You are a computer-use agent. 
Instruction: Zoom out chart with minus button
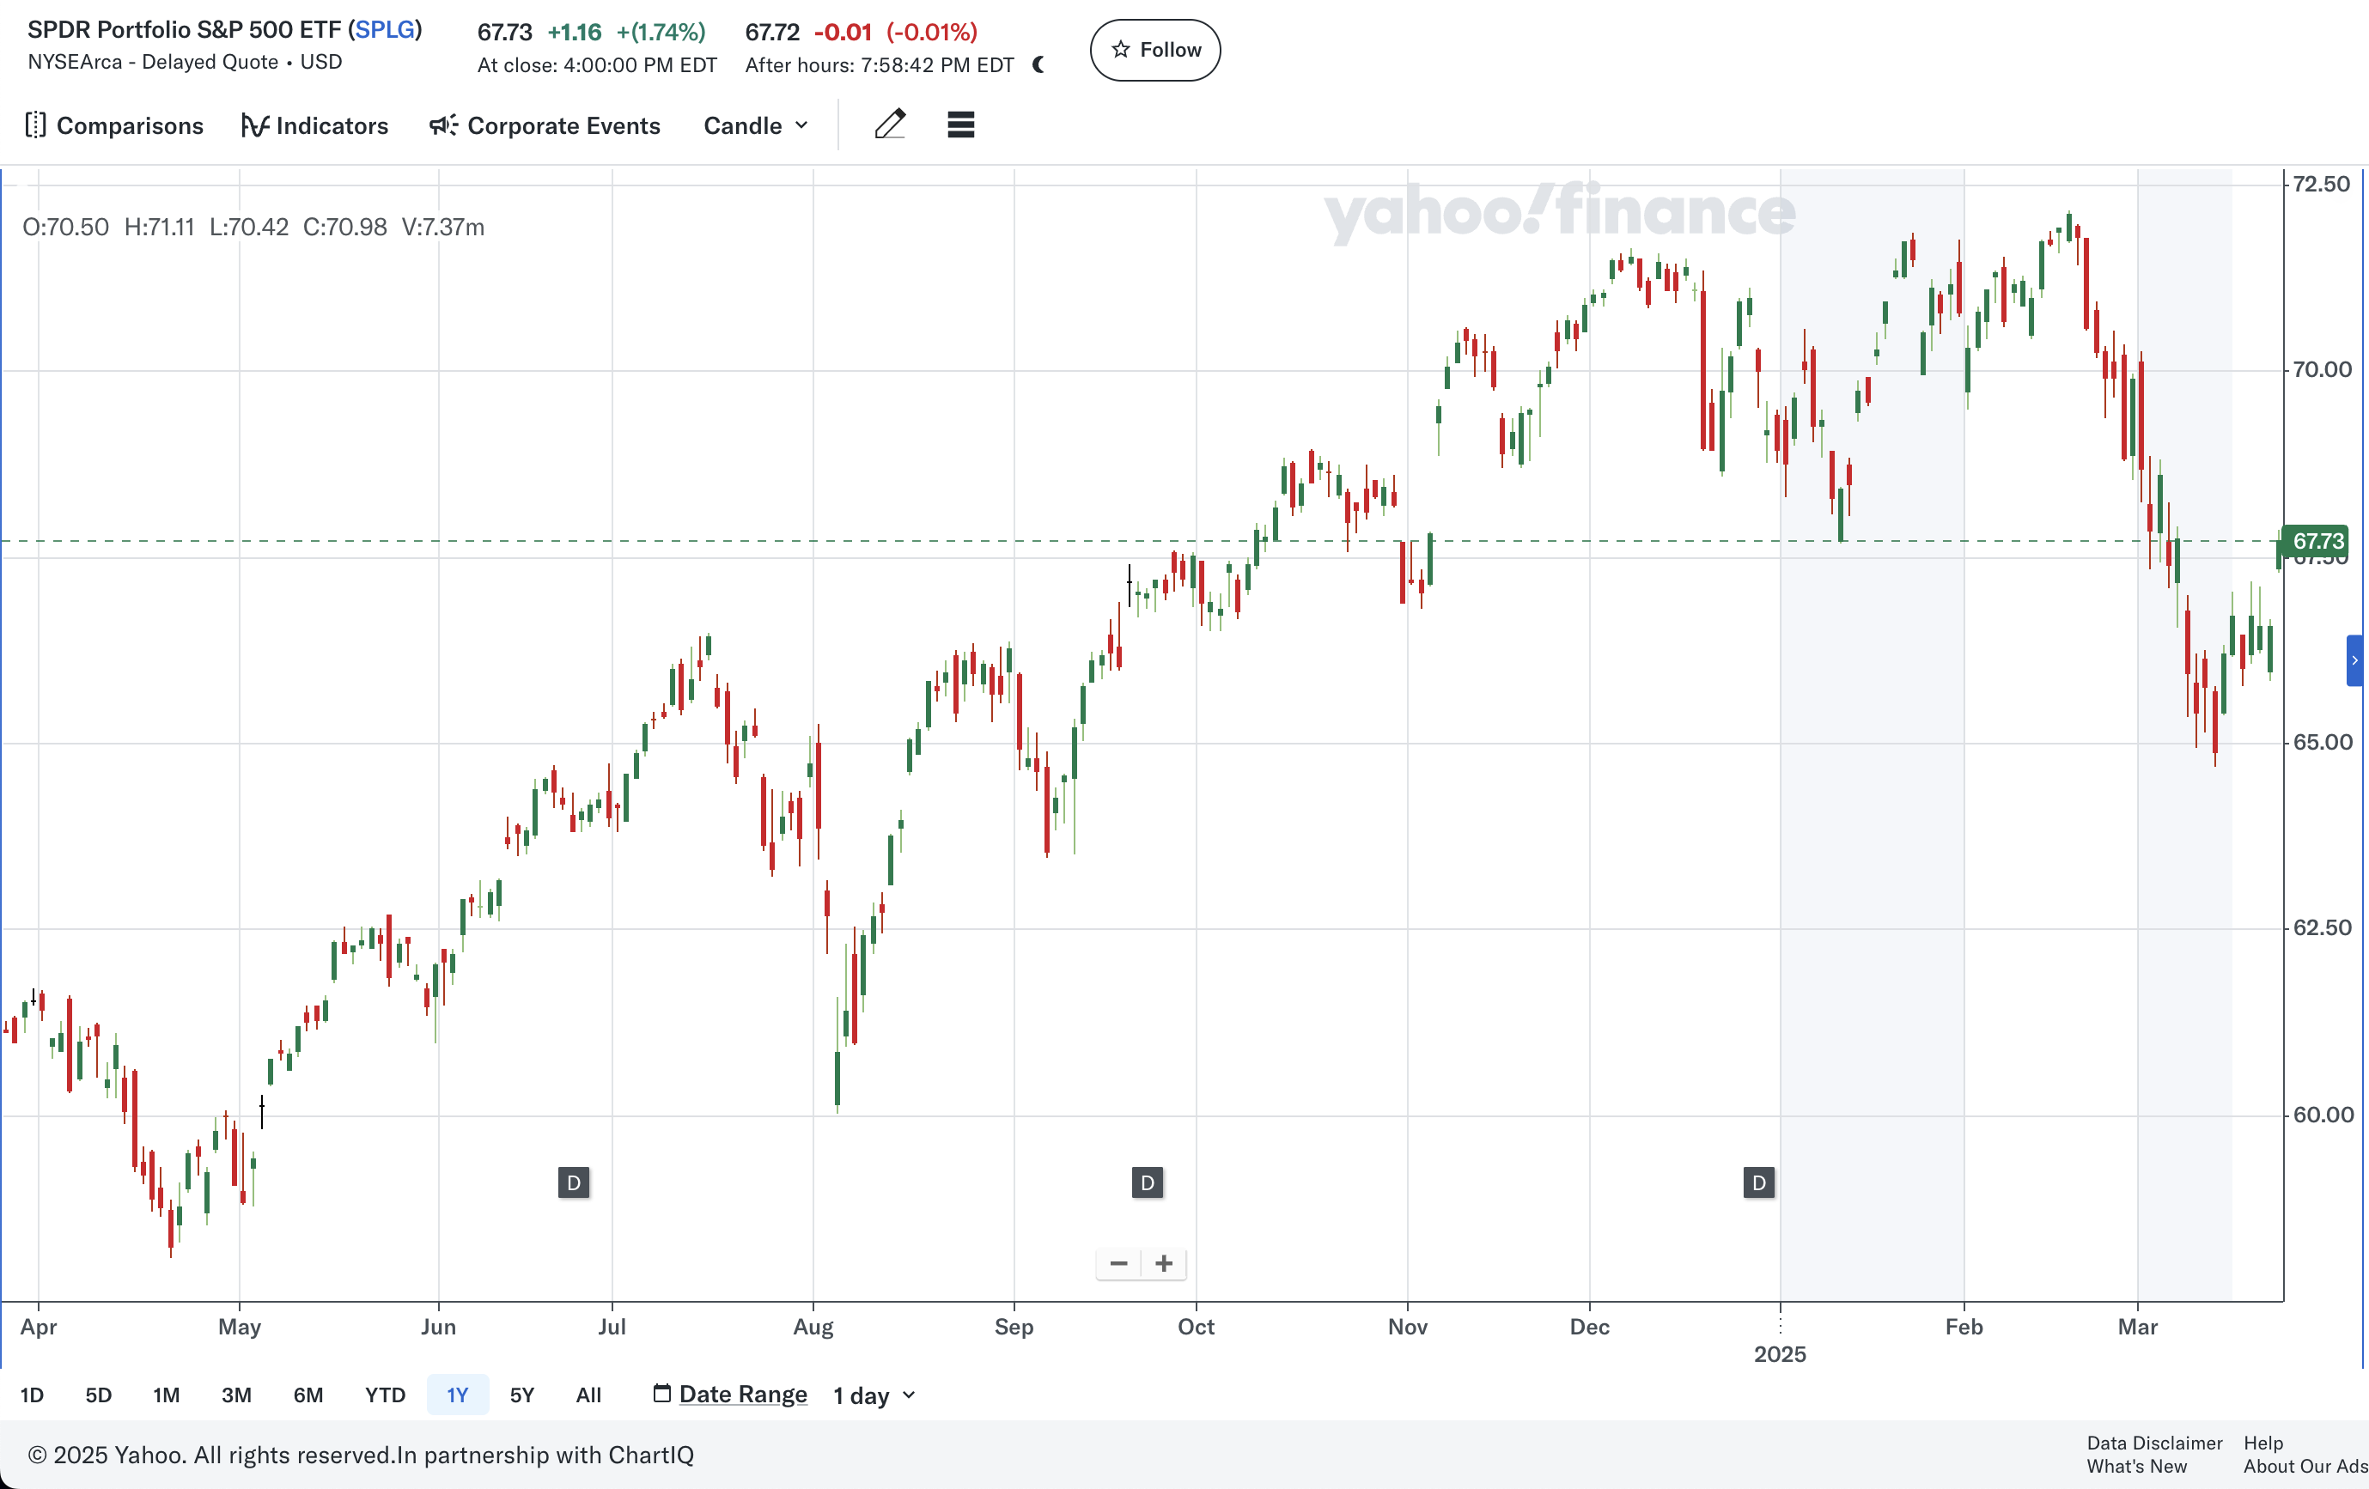point(1118,1263)
